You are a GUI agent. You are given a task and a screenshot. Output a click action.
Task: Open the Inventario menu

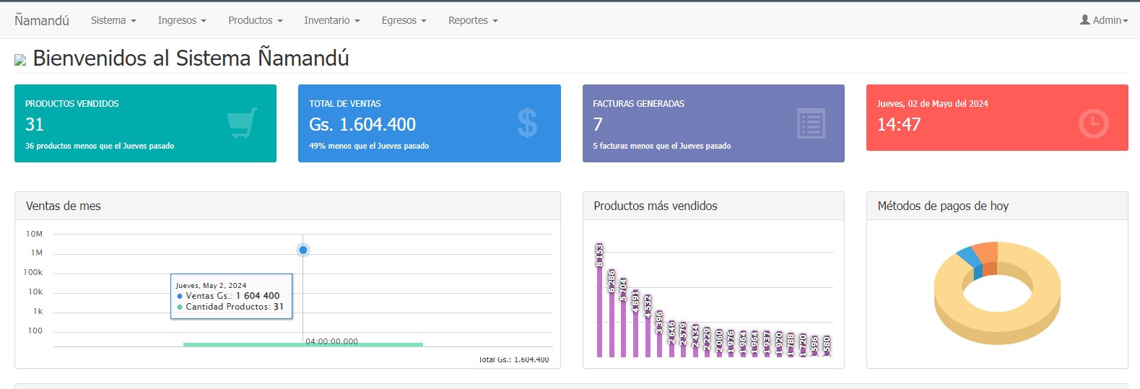pyautogui.click(x=331, y=20)
